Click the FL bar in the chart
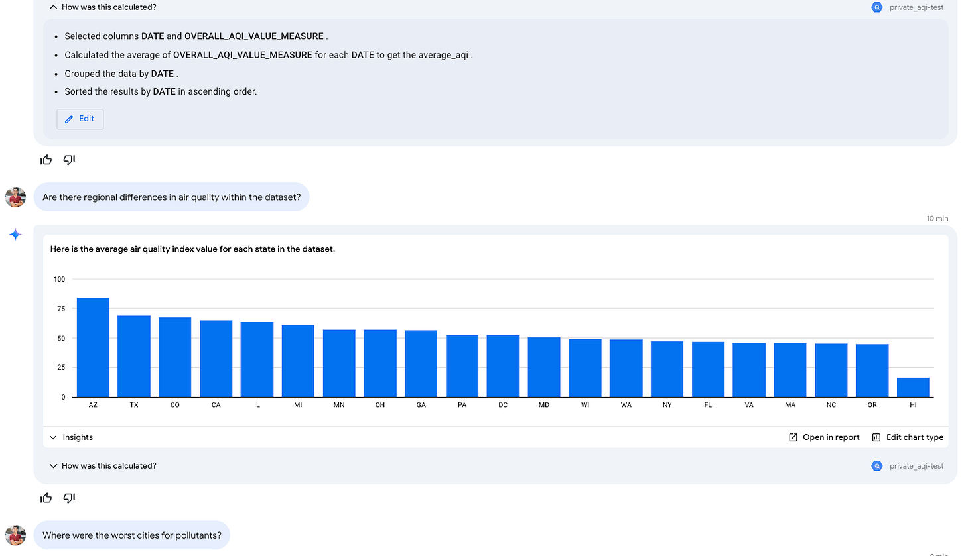The height and width of the screenshot is (556, 966). [709, 369]
